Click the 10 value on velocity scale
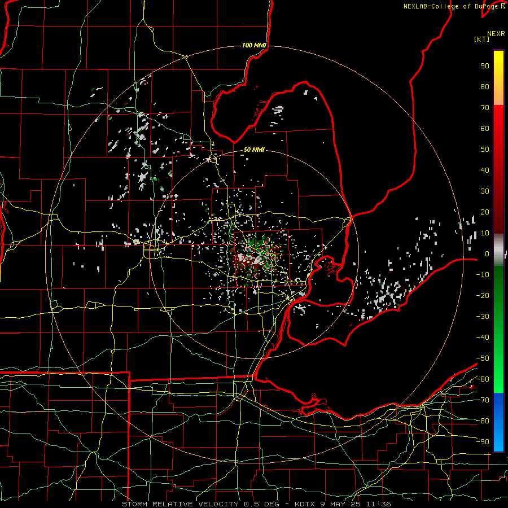The height and width of the screenshot is (508, 508). 485,233
